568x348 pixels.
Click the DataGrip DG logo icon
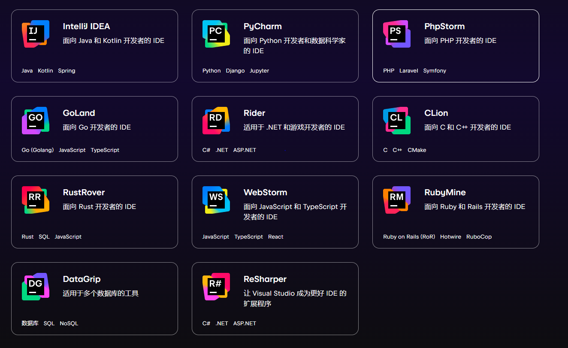coord(36,287)
